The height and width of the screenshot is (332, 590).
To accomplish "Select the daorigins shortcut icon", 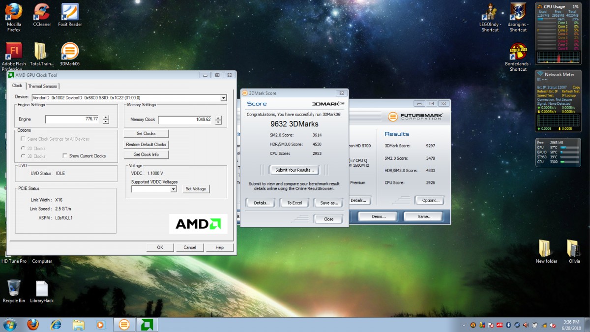I will pos(518,18).
